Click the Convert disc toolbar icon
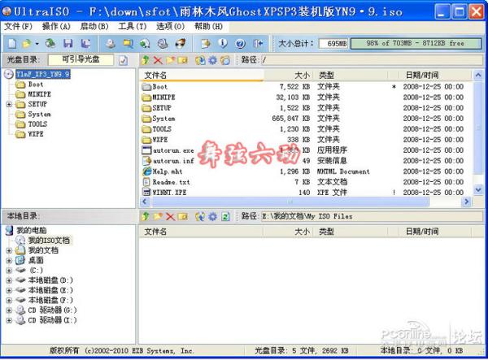 tap(145, 44)
